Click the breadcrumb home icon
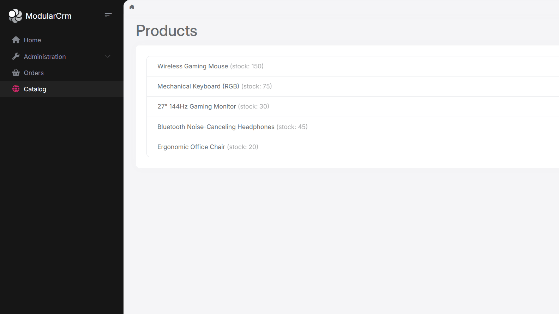The image size is (559, 314). (x=132, y=7)
